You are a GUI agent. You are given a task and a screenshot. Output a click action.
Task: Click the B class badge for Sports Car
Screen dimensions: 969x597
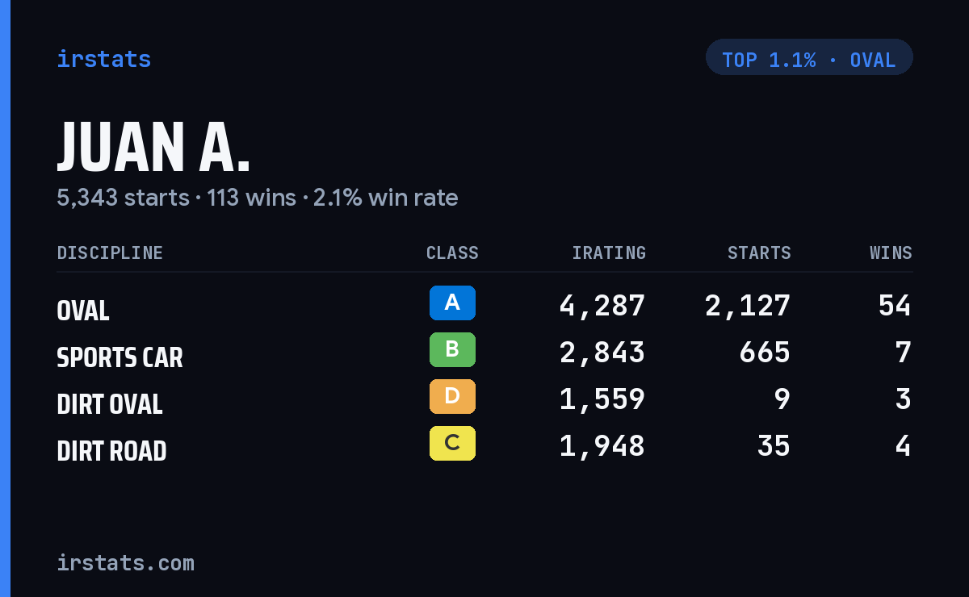tap(452, 350)
